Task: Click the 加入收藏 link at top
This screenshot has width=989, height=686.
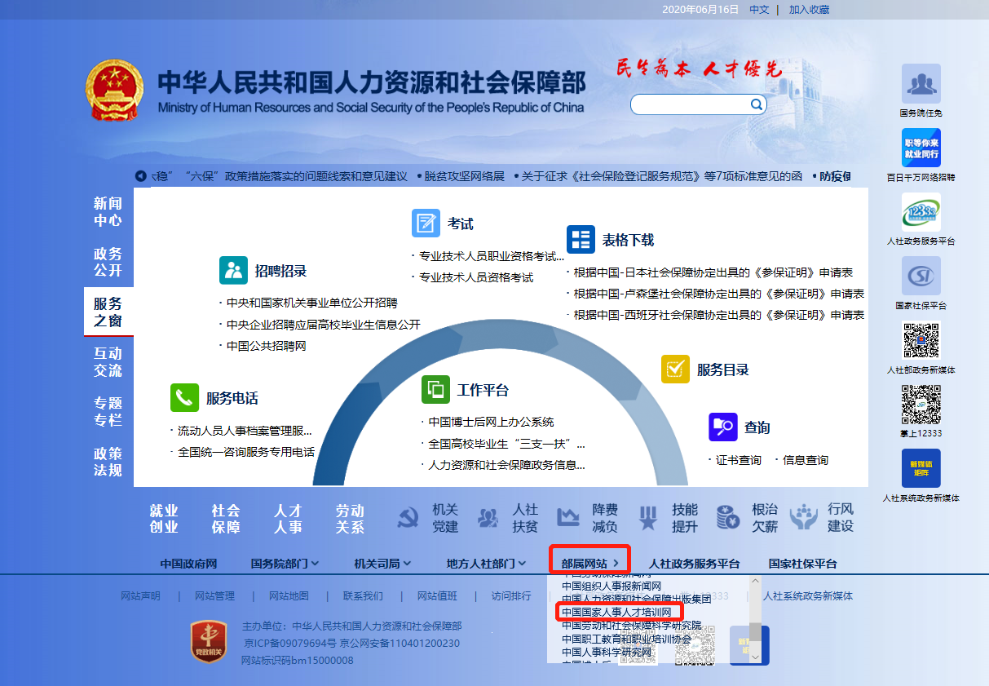Action: click(809, 10)
